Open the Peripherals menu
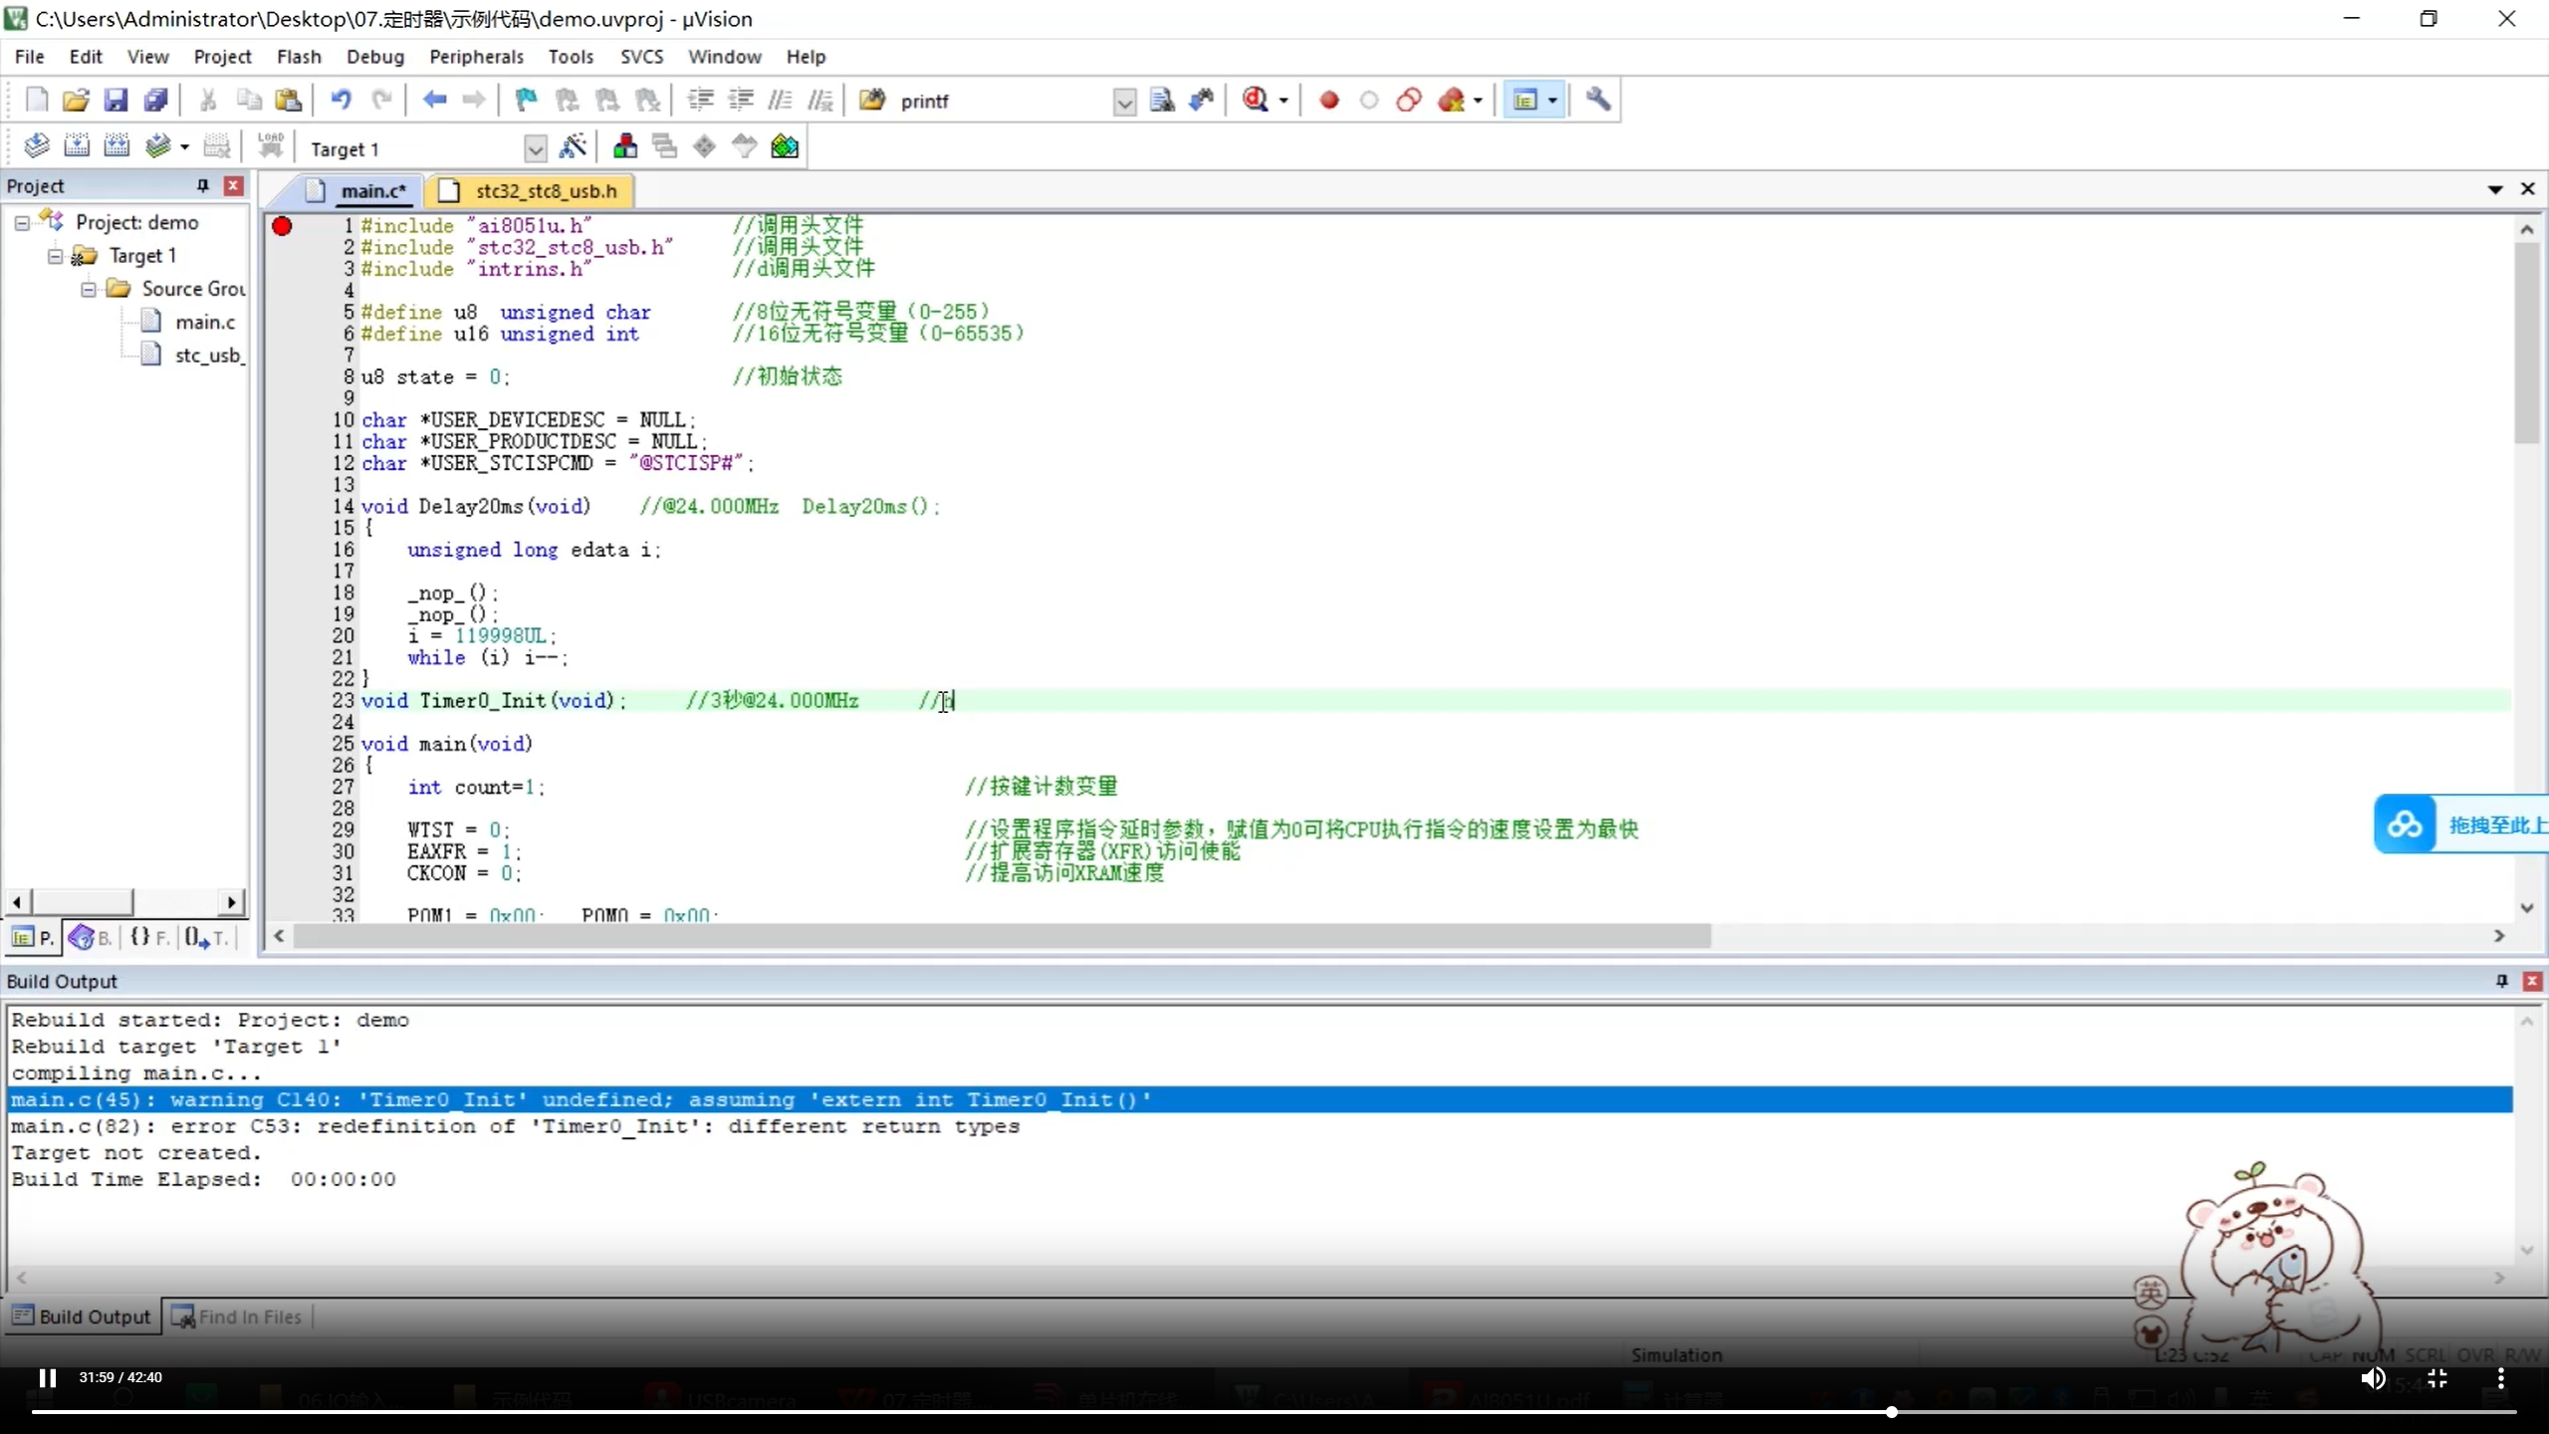2549x1434 pixels. (476, 57)
